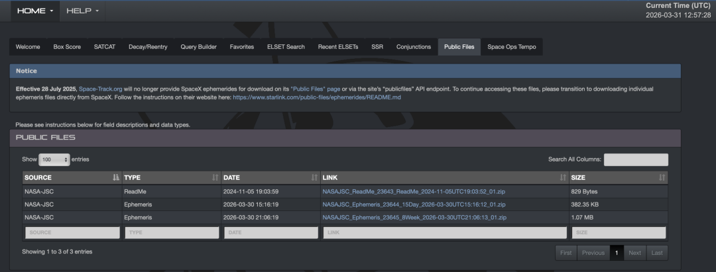Viewport: 716px width, 272px height.
Task: Open the Conjunctions tab
Action: (414, 47)
